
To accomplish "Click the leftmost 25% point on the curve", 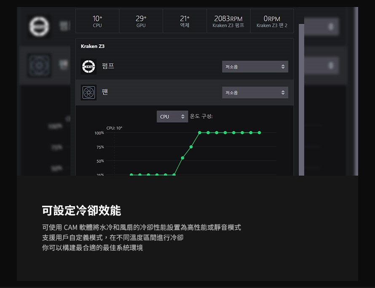I will pos(131,175).
